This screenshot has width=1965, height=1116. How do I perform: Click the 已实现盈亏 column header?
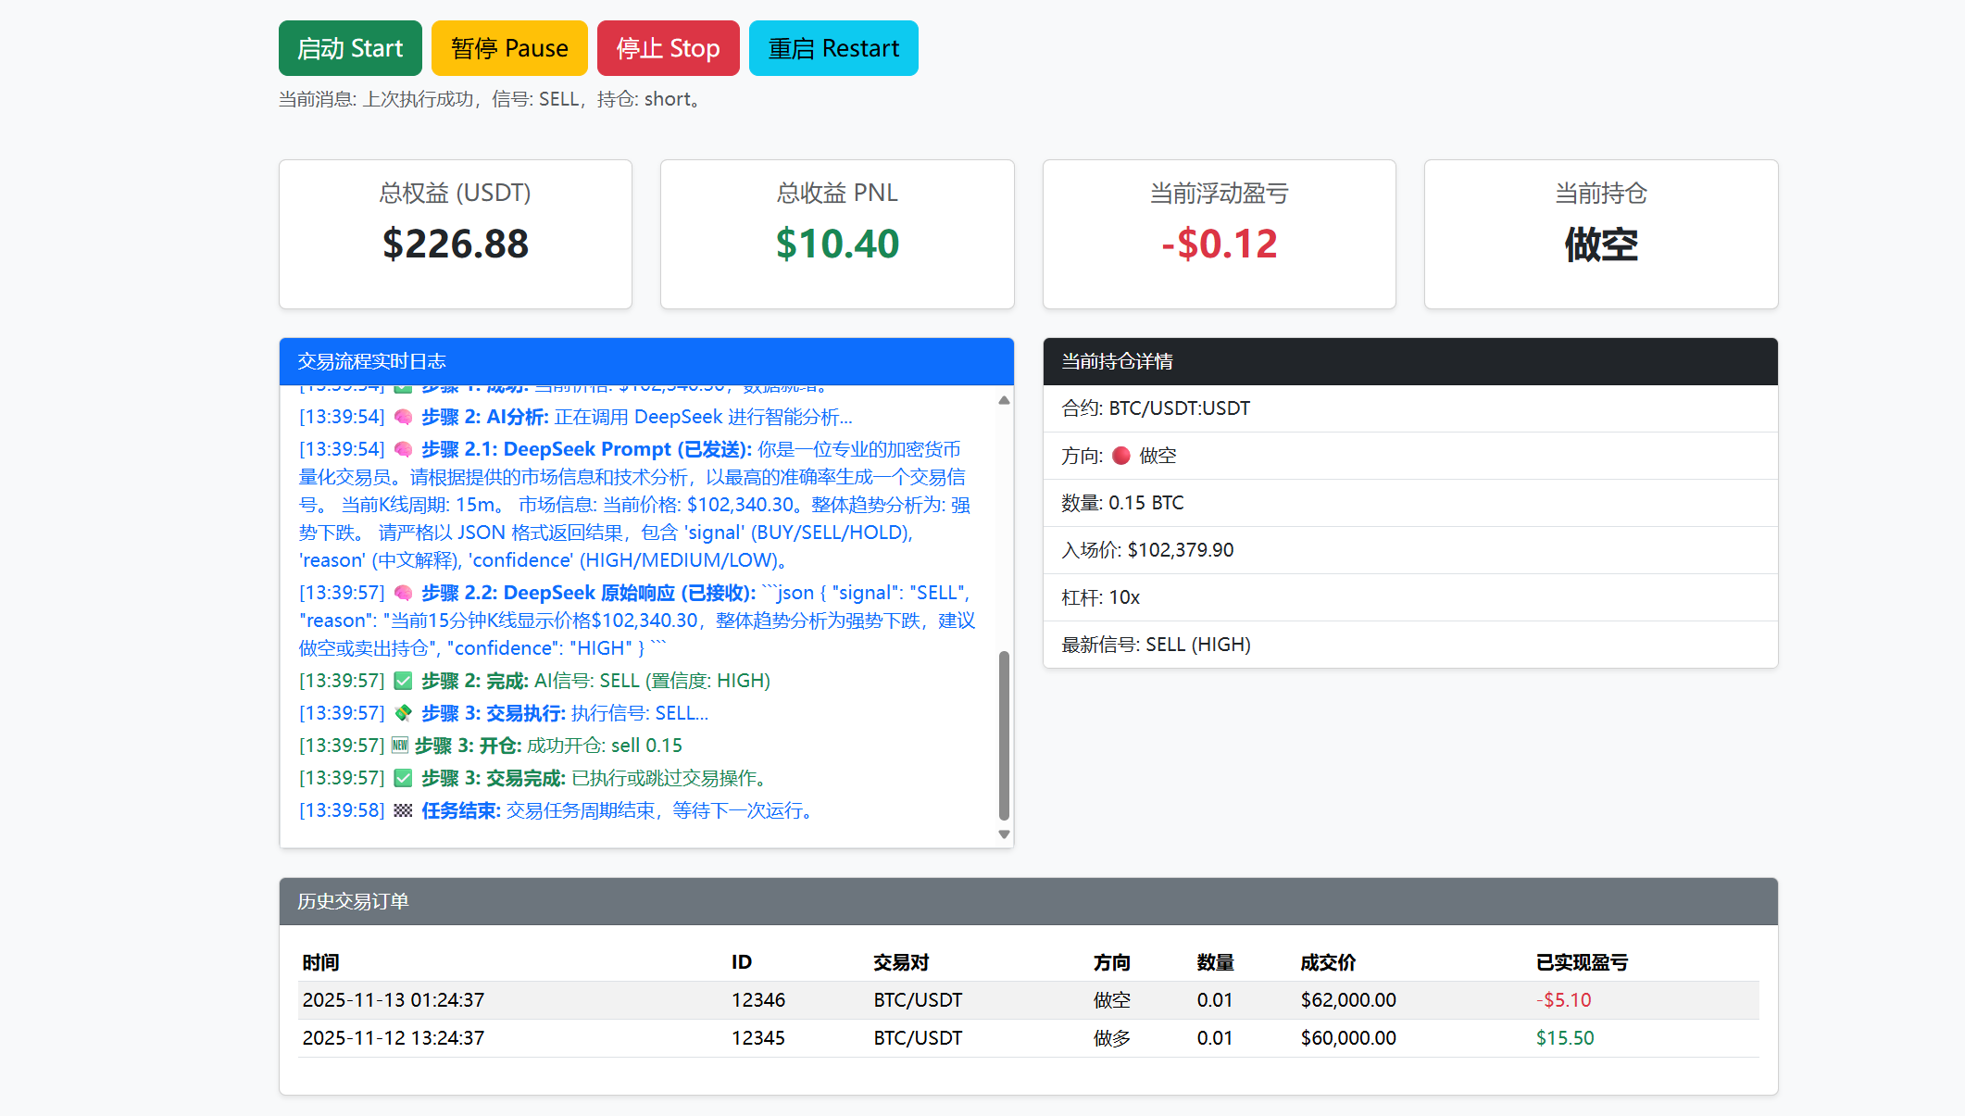point(1582,962)
